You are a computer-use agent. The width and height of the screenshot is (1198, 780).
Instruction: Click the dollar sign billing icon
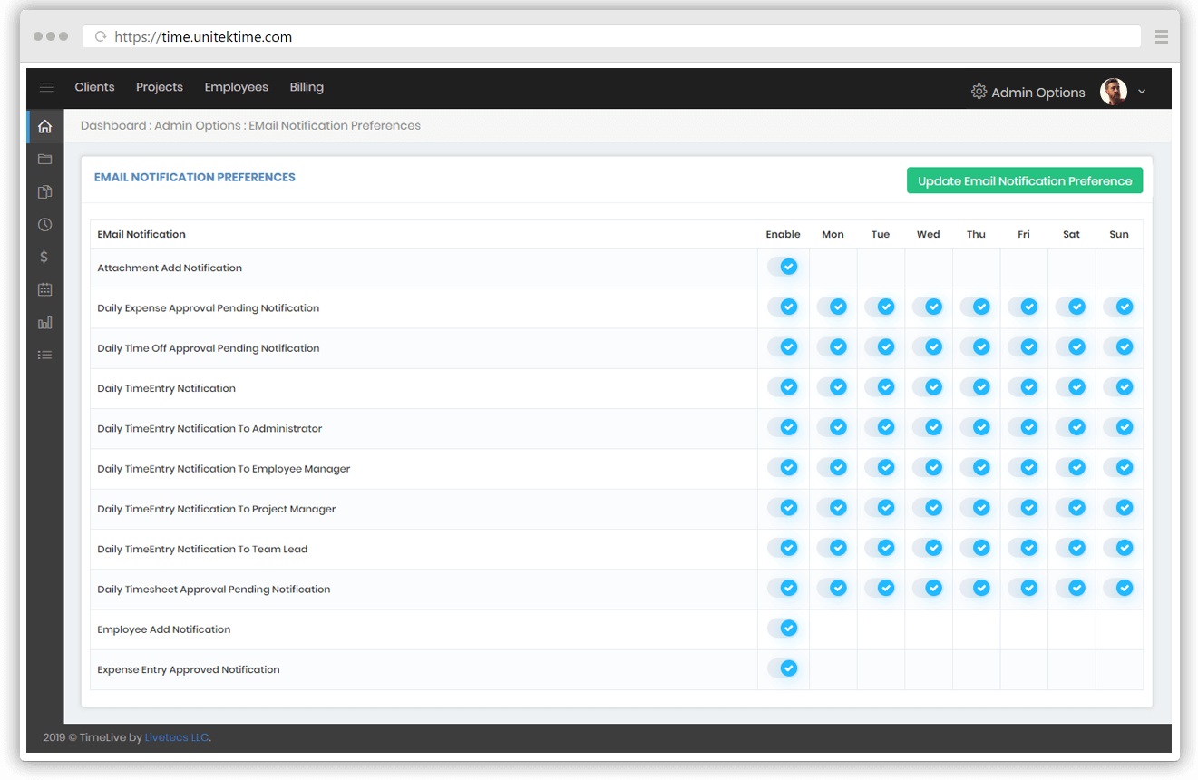[x=44, y=258]
